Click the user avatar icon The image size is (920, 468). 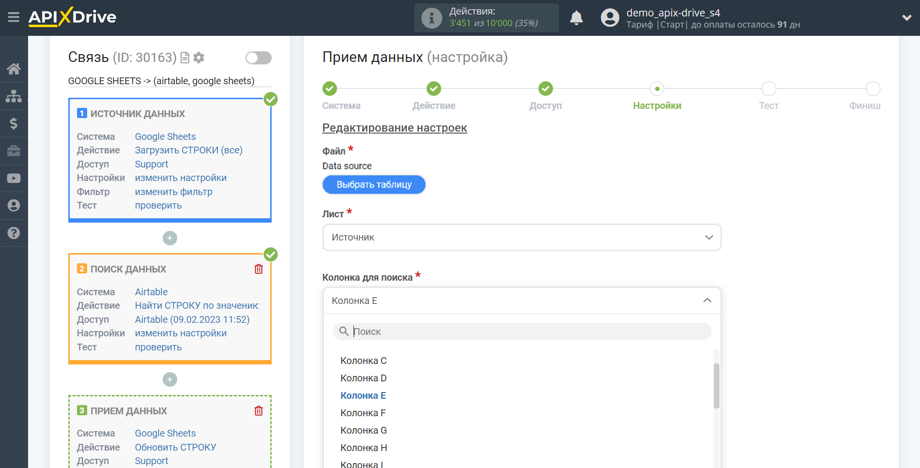coord(610,18)
